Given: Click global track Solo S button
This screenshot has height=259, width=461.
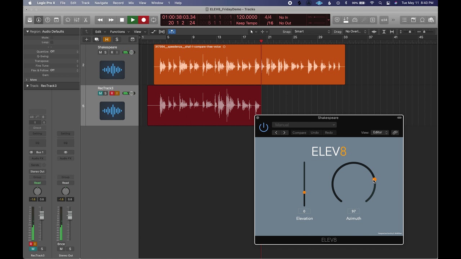Looking at the screenshot, I should point(117,39).
